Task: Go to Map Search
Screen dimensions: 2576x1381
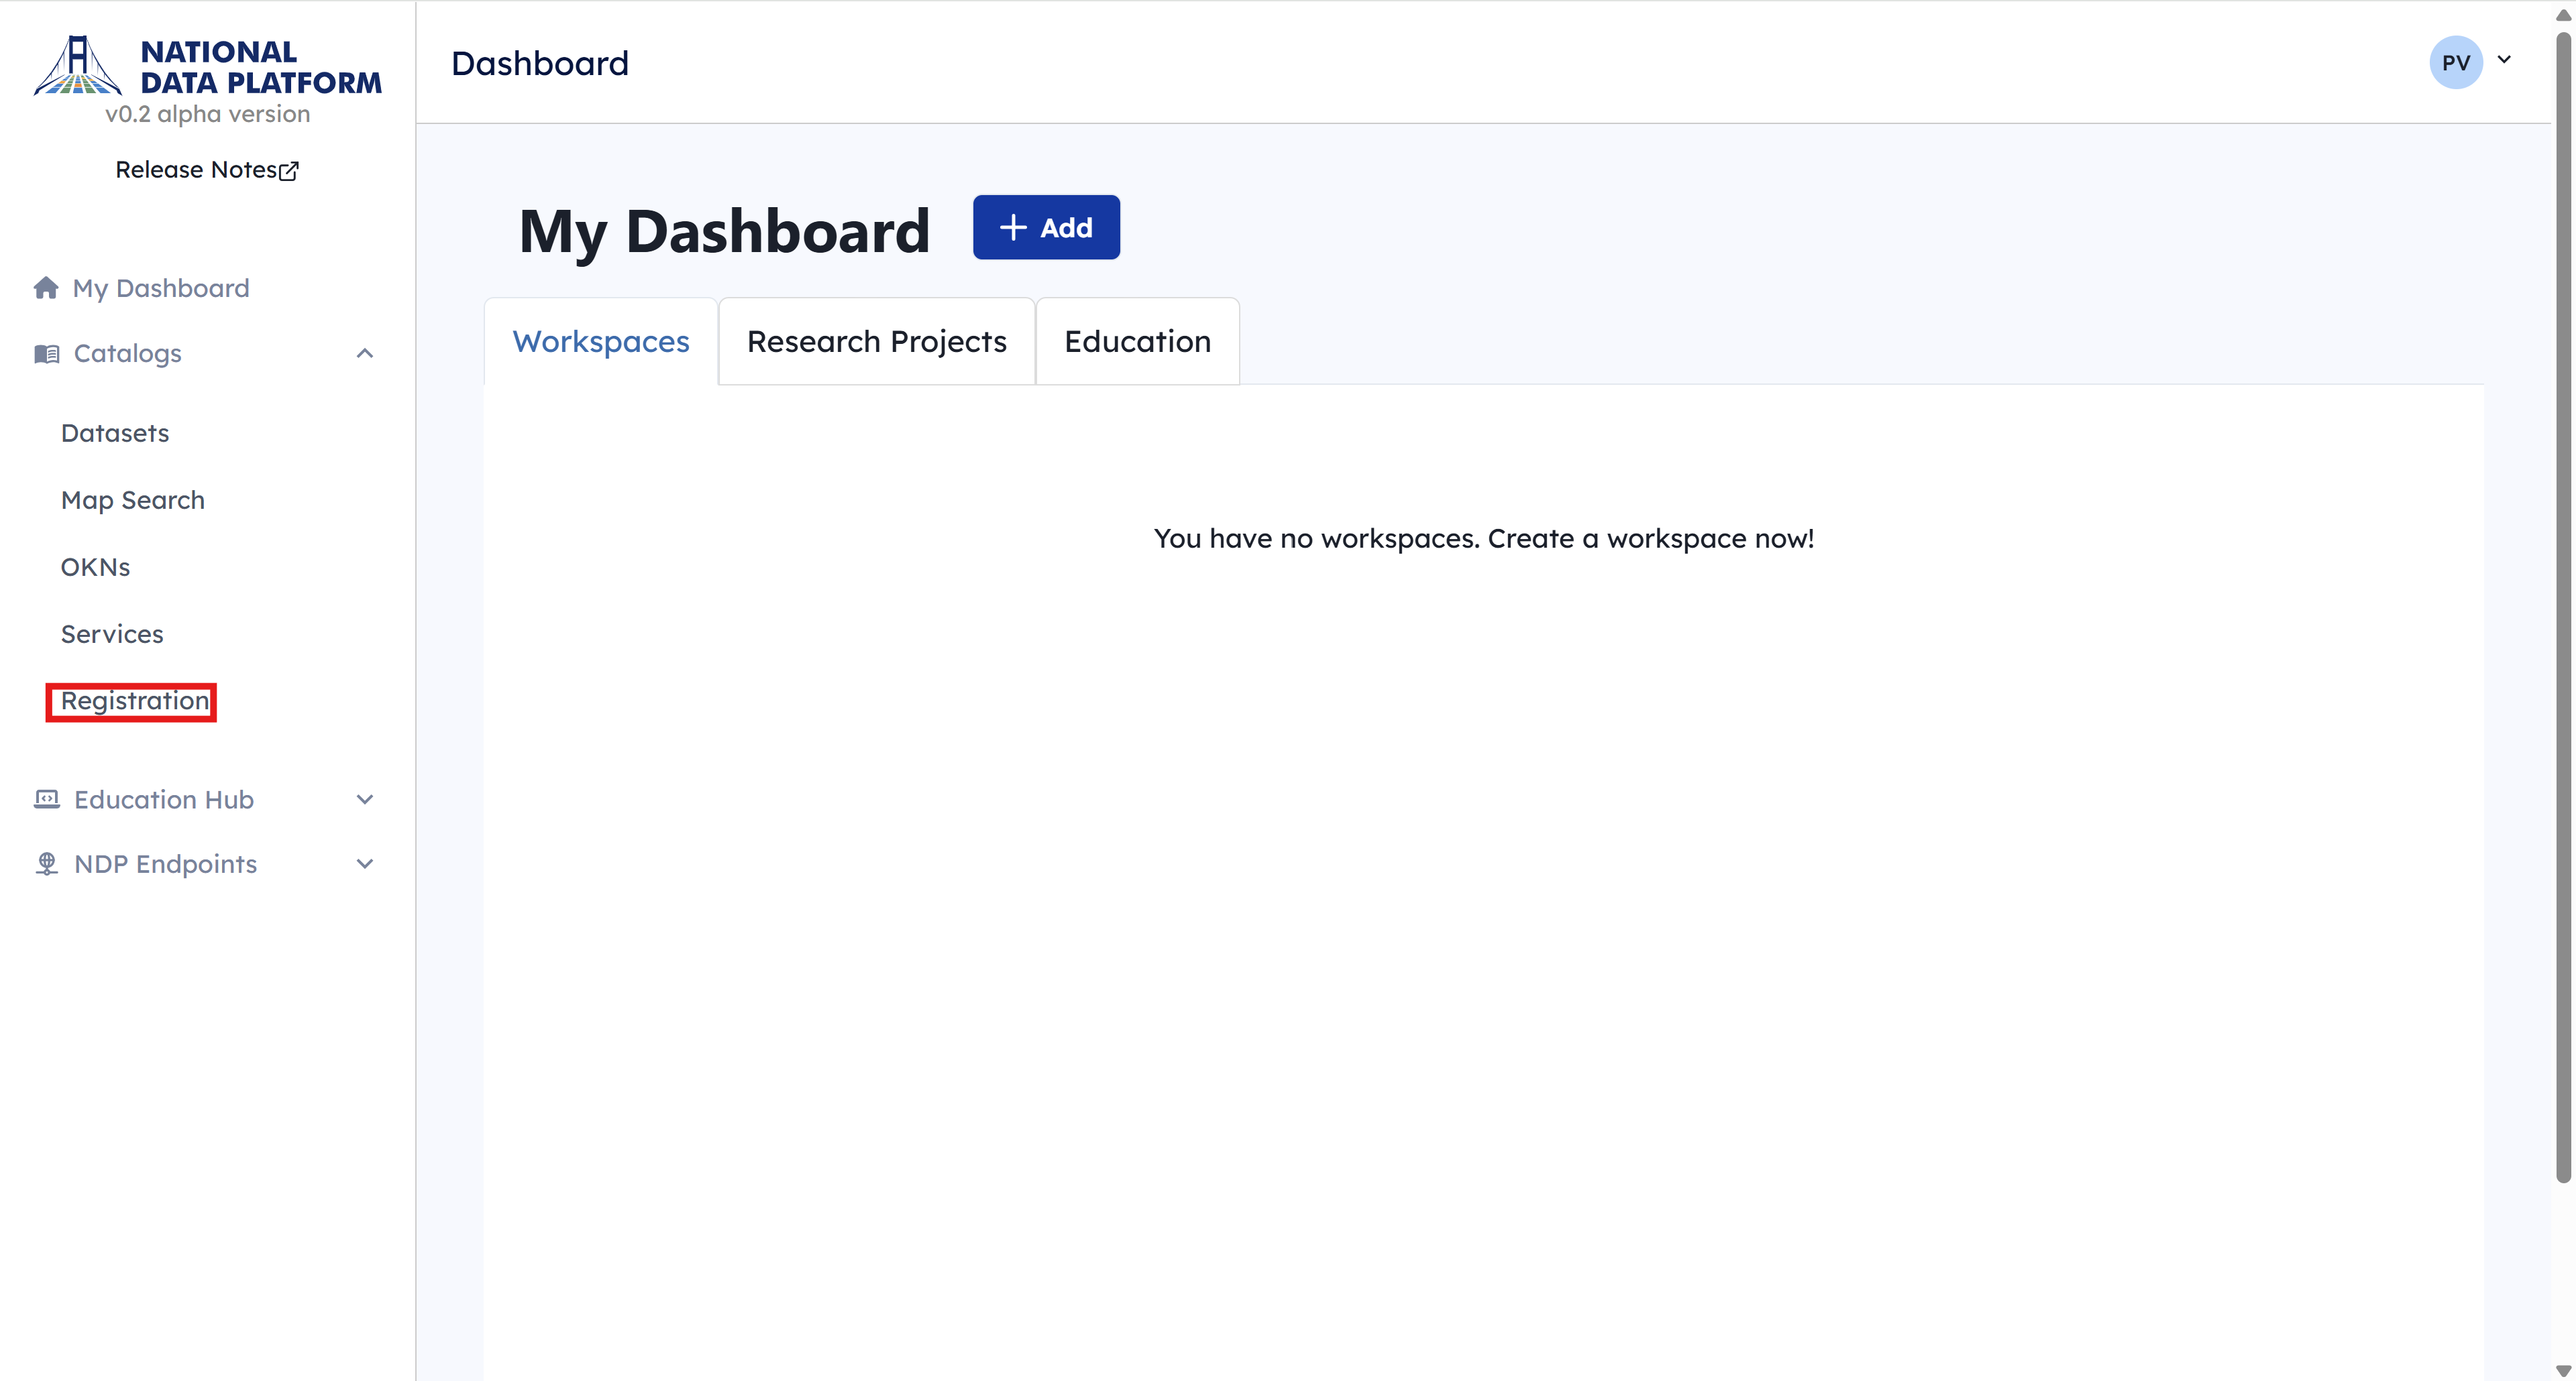Action: (x=133, y=501)
